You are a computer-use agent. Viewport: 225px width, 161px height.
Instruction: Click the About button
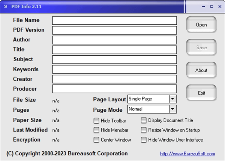tap(201, 70)
